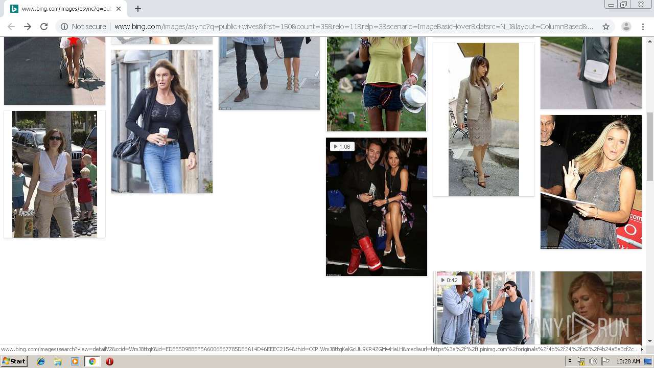
Task: Click the show desktop button
Action: click(648, 361)
